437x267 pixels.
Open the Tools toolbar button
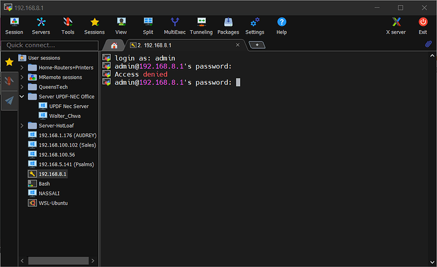point(68,26)
